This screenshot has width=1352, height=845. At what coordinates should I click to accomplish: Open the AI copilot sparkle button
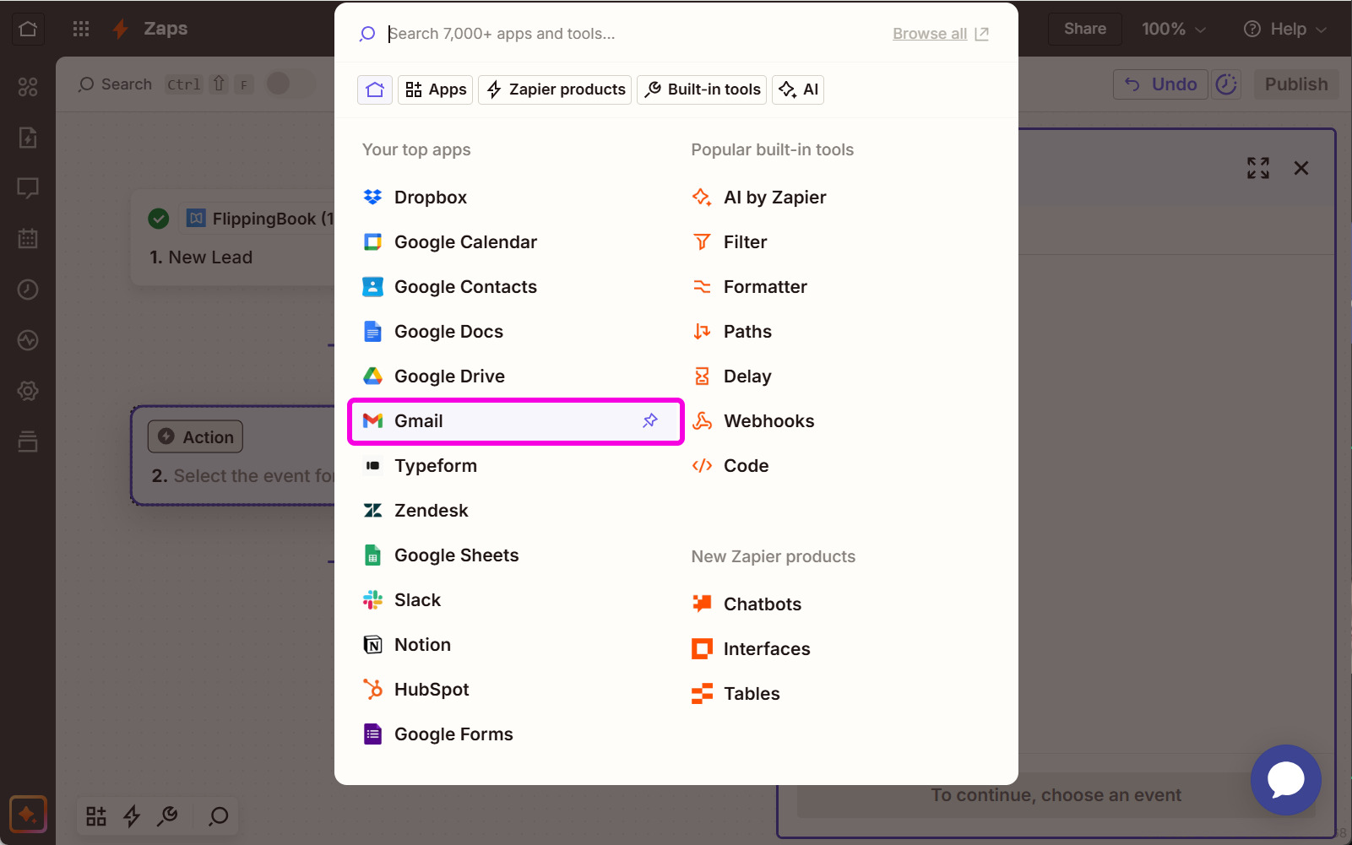pyautogui.click(x=28, y=815)
